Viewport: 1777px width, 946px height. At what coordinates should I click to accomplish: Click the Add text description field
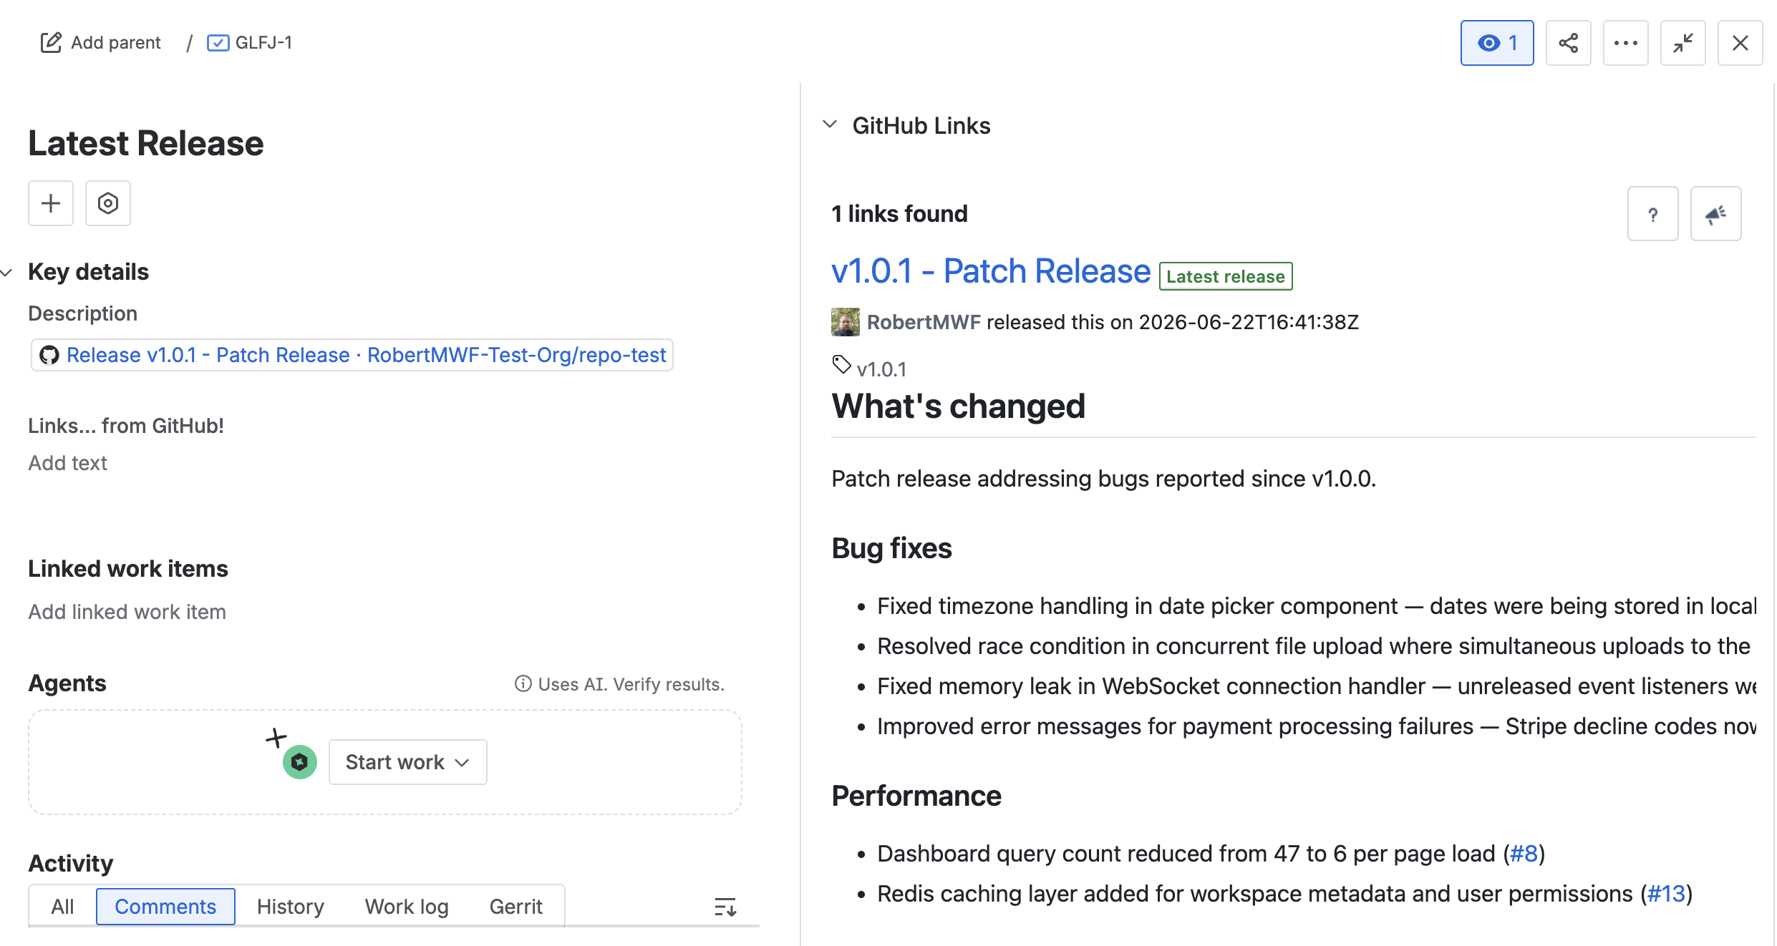pyautogui.click(x=68, y=463)
